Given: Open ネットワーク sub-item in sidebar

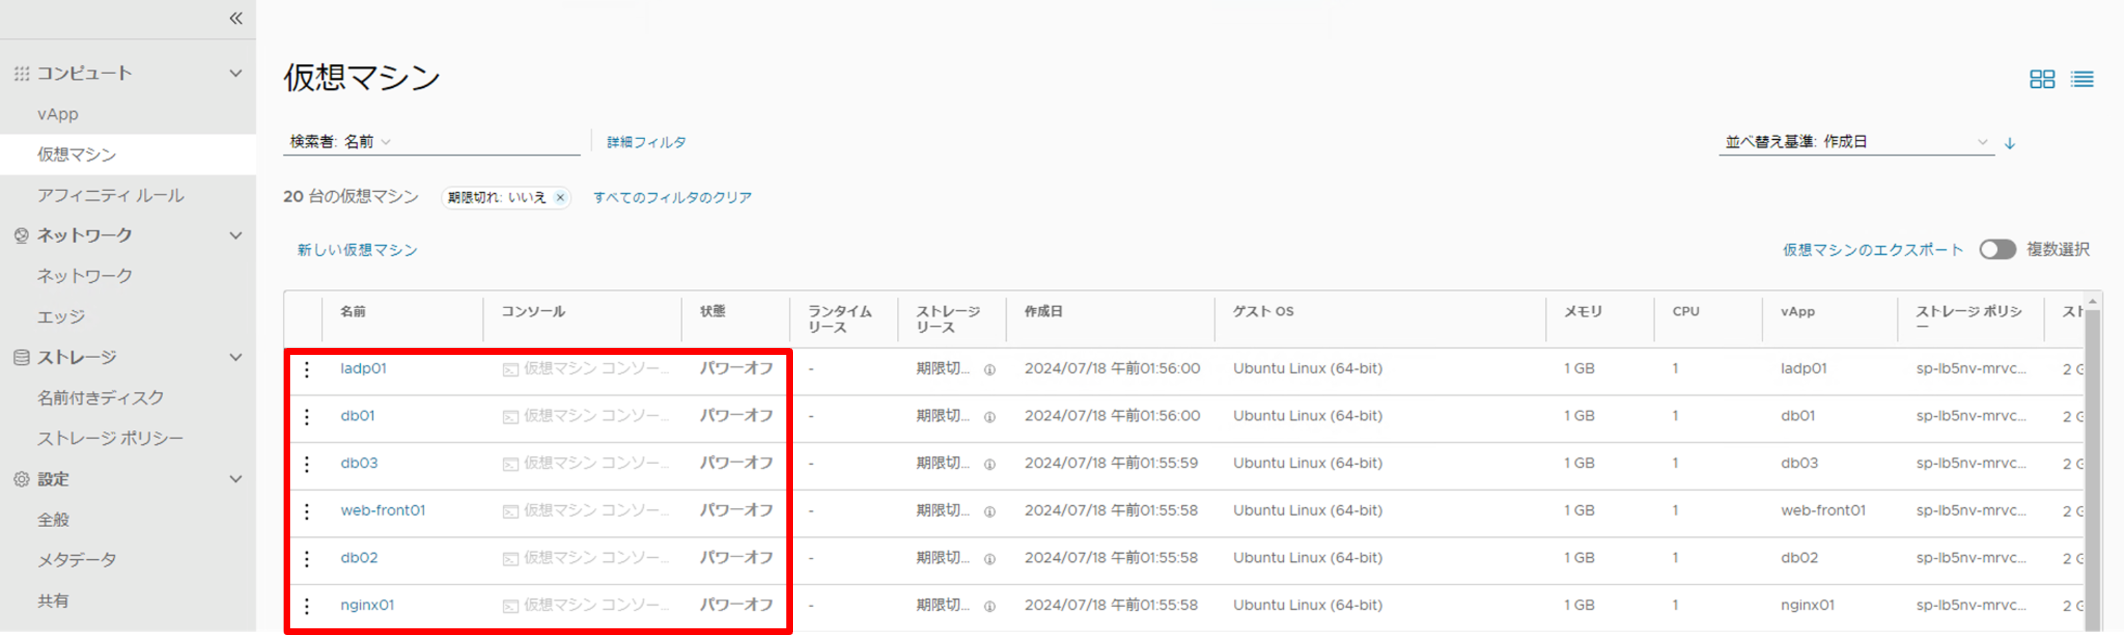Looking at the screenshot, I should [x=84, y=276].
